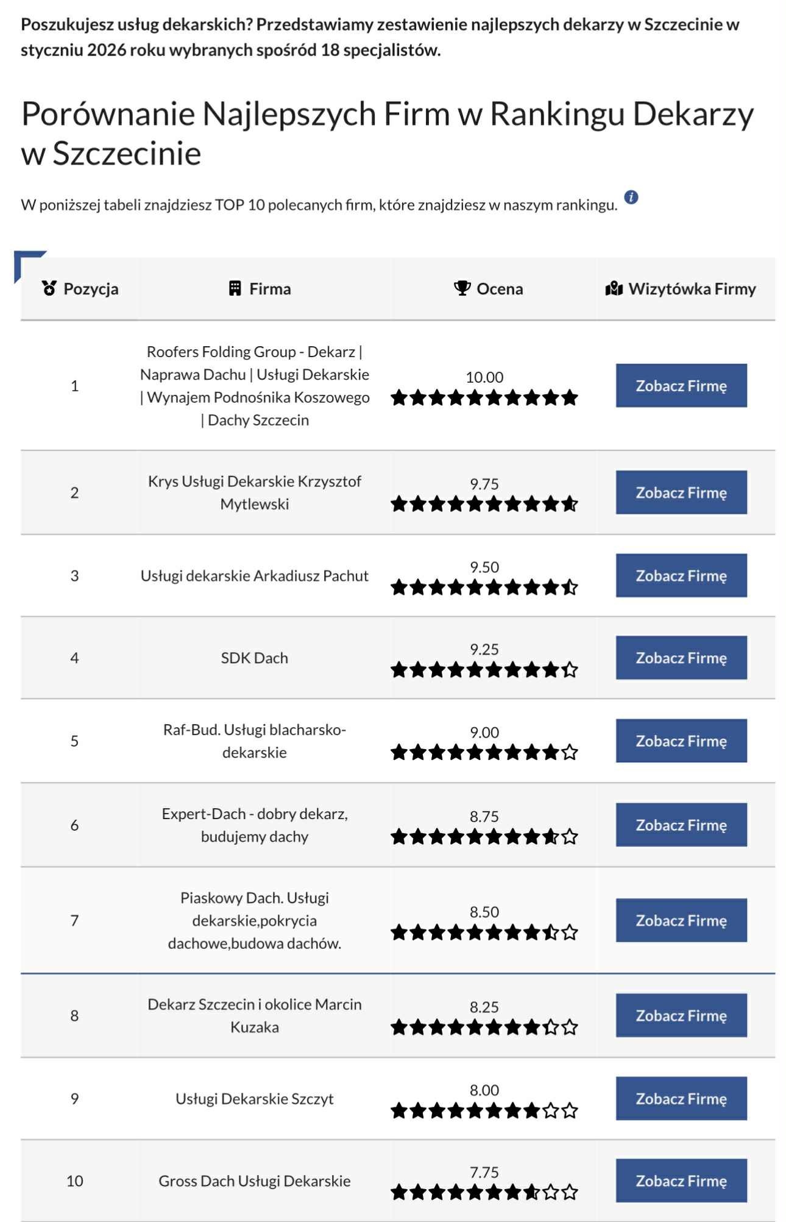Image resolution: width=786 pixels, height=1222 pixels.
Task: Open Zobacz Firmę for Roofers Folding Group
Action: (681, 385)
